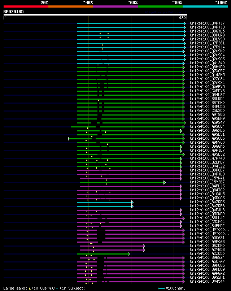Click the green alignment bar of UniRef100_A2ZQ50
The height and width of the screenshot is (291, 231).
103,254
